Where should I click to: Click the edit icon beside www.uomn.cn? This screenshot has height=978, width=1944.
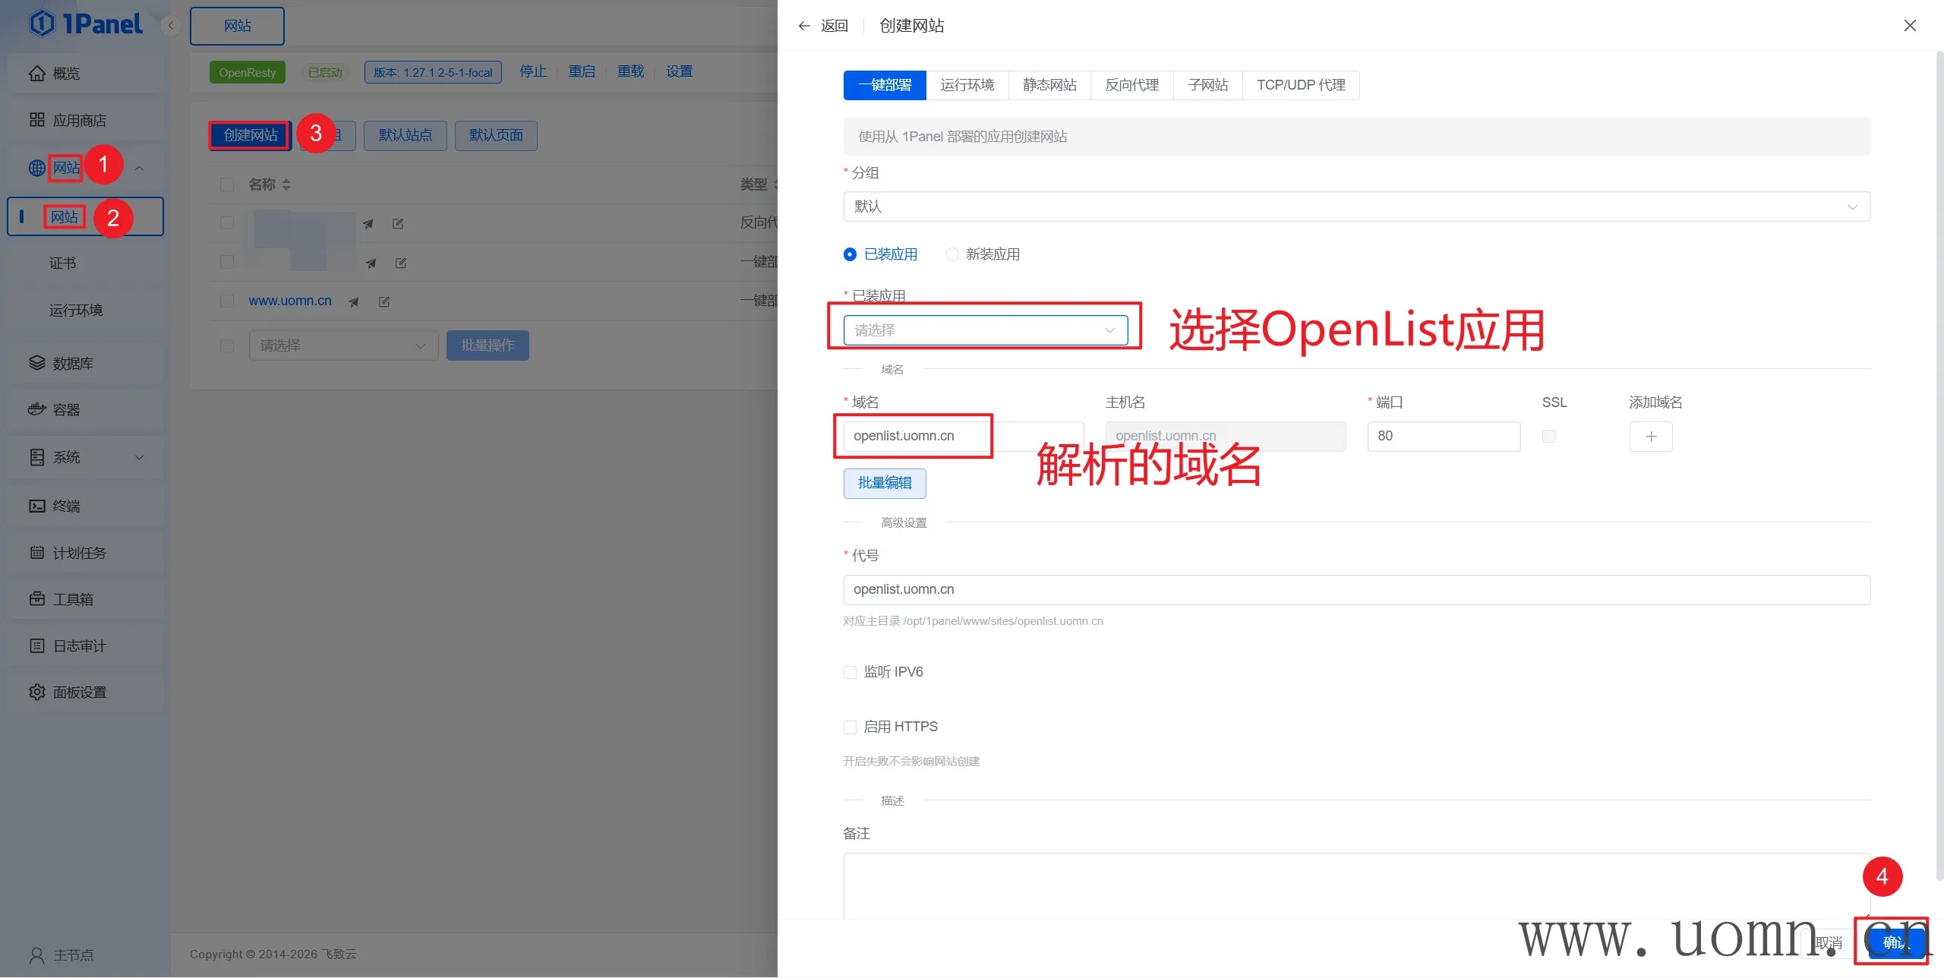(384, 301)
